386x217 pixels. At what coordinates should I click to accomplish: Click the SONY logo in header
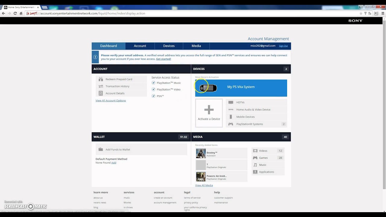pos(355,21)
